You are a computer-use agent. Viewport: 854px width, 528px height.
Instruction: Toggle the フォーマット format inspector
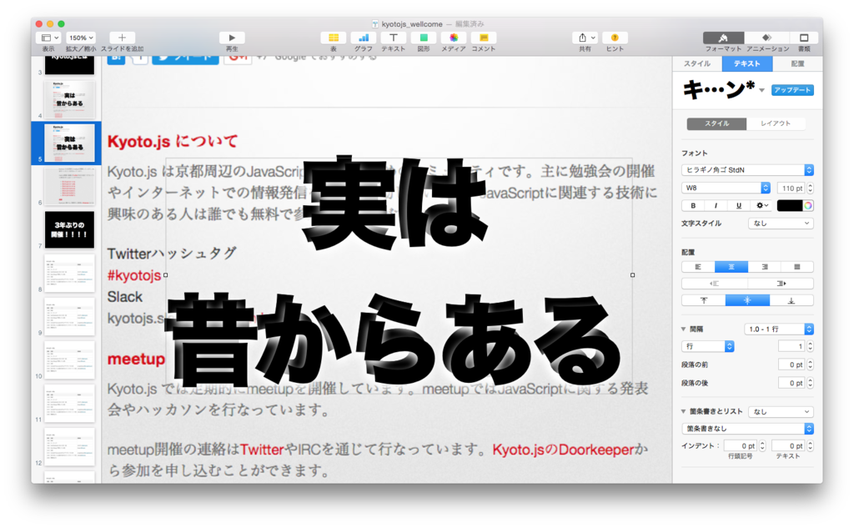723,38
